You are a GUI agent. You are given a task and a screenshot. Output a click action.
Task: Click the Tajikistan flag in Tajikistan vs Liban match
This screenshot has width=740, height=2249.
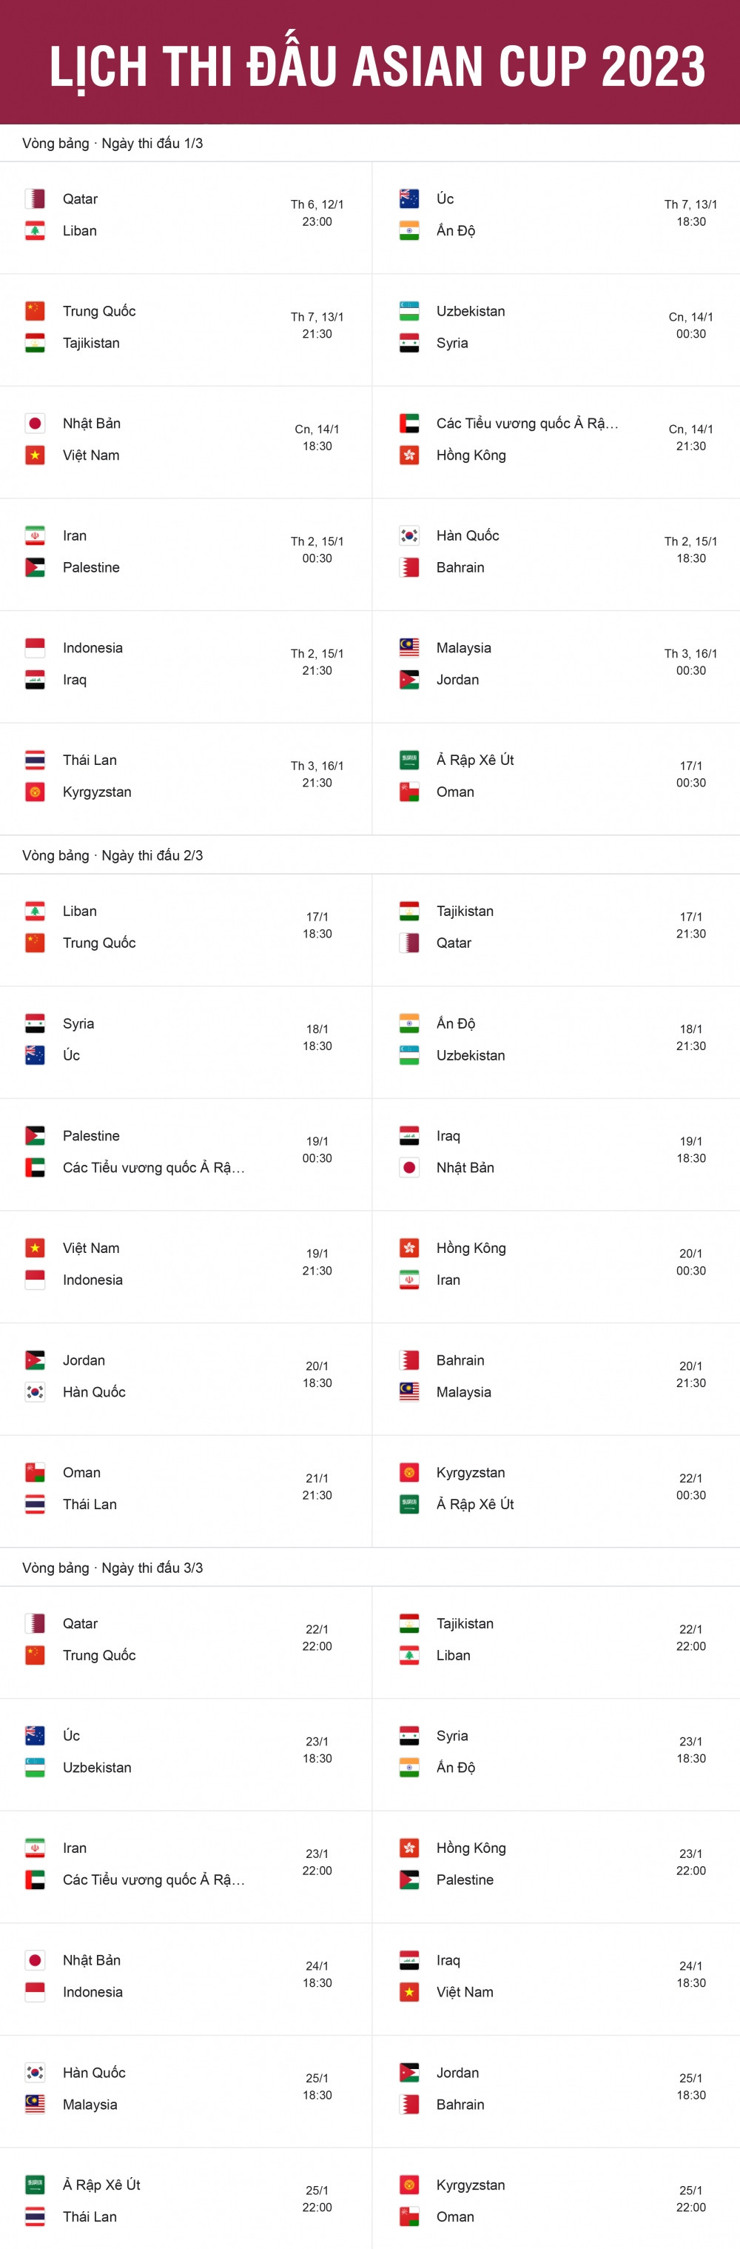(x=408, y=1623)
